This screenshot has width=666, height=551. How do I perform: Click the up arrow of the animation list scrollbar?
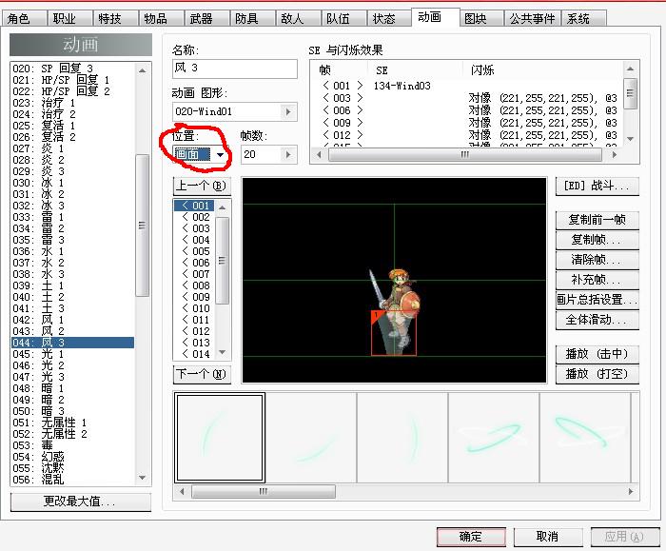(143, 70)
